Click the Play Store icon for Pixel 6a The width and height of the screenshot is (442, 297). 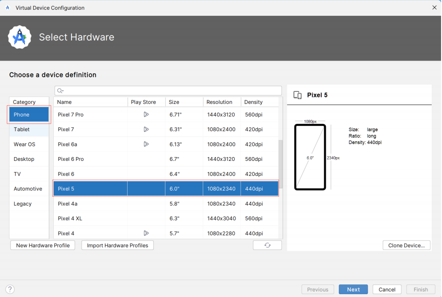tap(146, 144)
